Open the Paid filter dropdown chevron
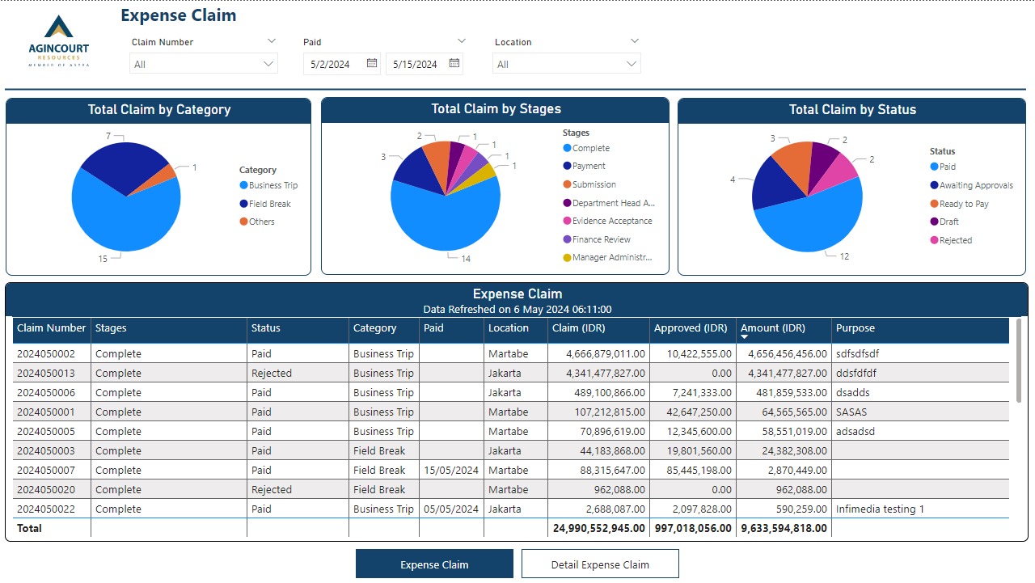 461,40
